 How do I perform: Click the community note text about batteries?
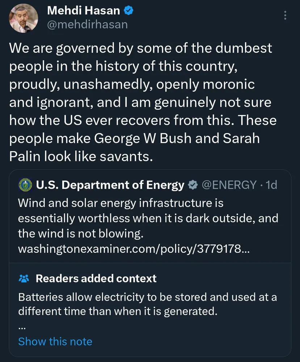(147, 304)
